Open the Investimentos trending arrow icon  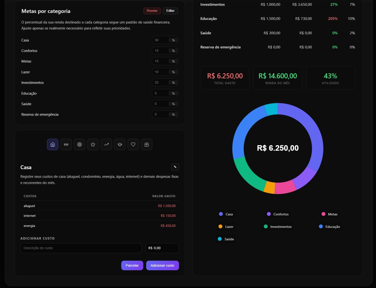[x=106, y=145]
